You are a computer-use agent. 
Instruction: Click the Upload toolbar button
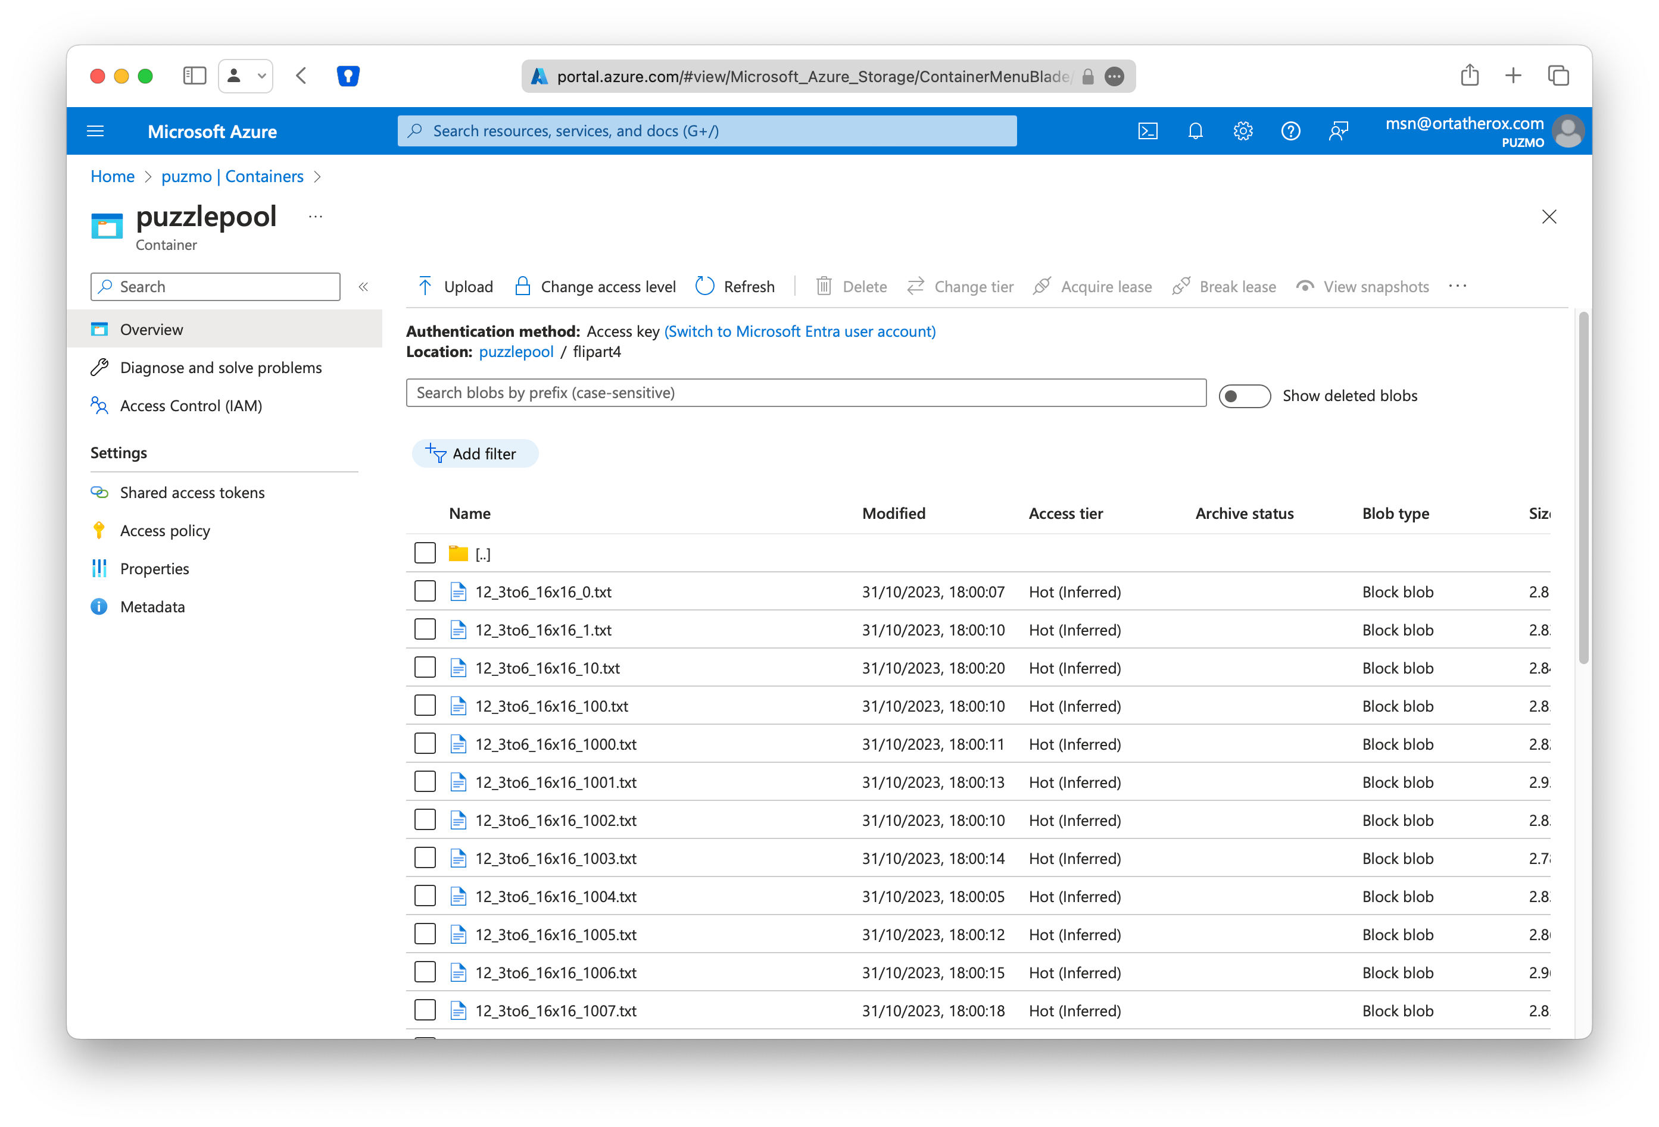[455, 287]
